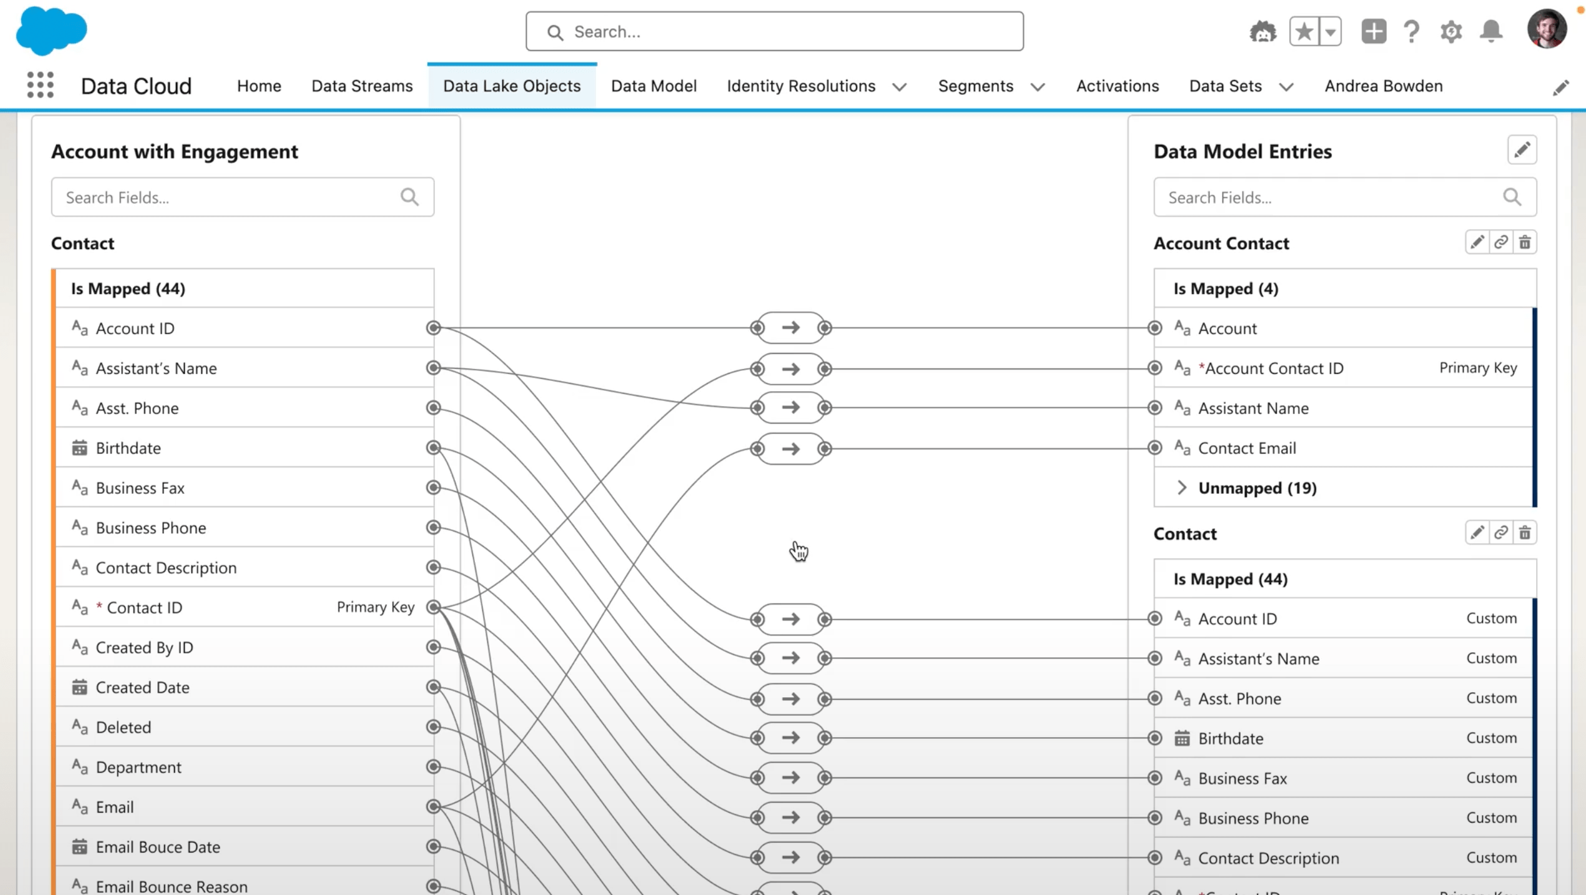The image size is (1586, 895).
Task: Open the notifications bell
Action: [1491, 31]
